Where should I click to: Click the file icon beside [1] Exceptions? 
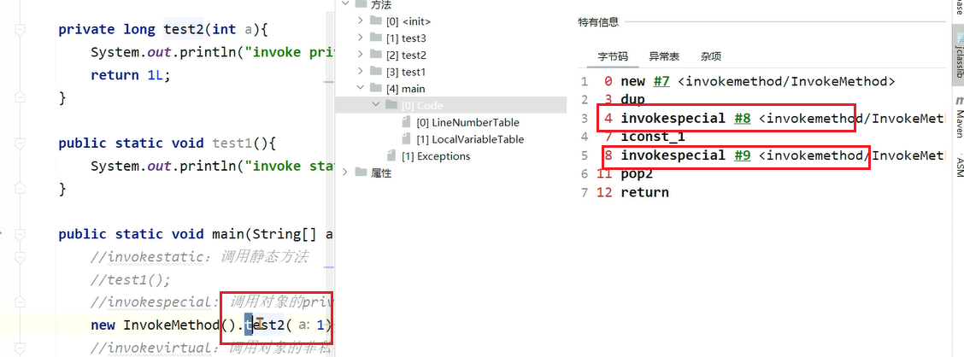tap(391, 155)
